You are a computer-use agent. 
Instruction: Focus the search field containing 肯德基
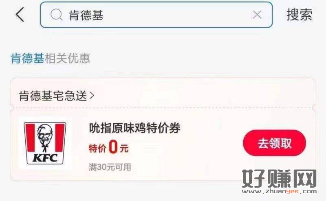156,15
